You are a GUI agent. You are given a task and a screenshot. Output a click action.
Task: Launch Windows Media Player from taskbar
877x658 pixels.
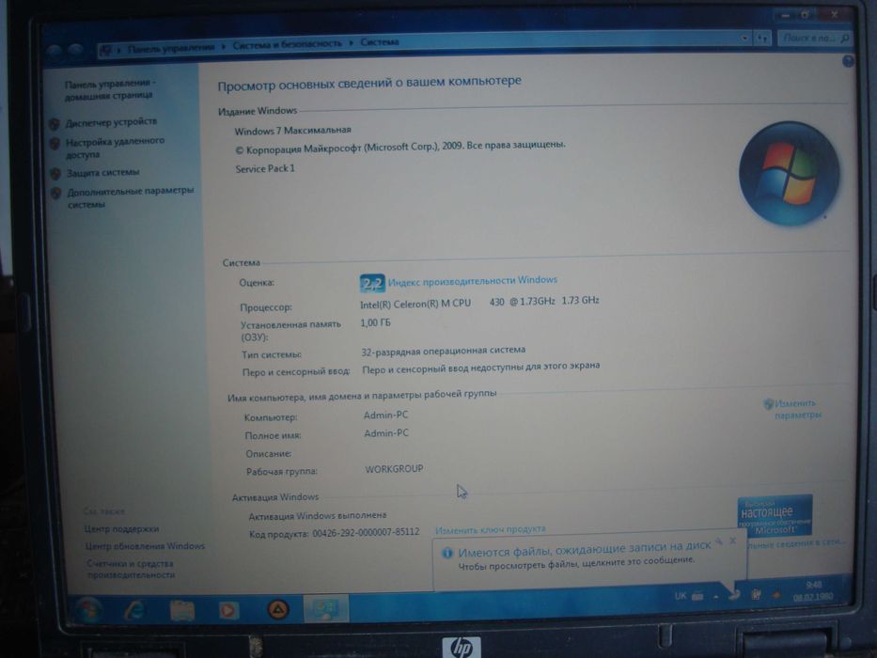click(228, 610)
